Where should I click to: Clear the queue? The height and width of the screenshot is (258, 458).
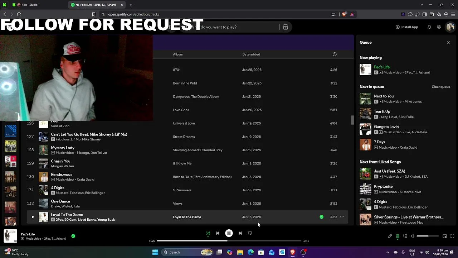(x=441, y=87)
